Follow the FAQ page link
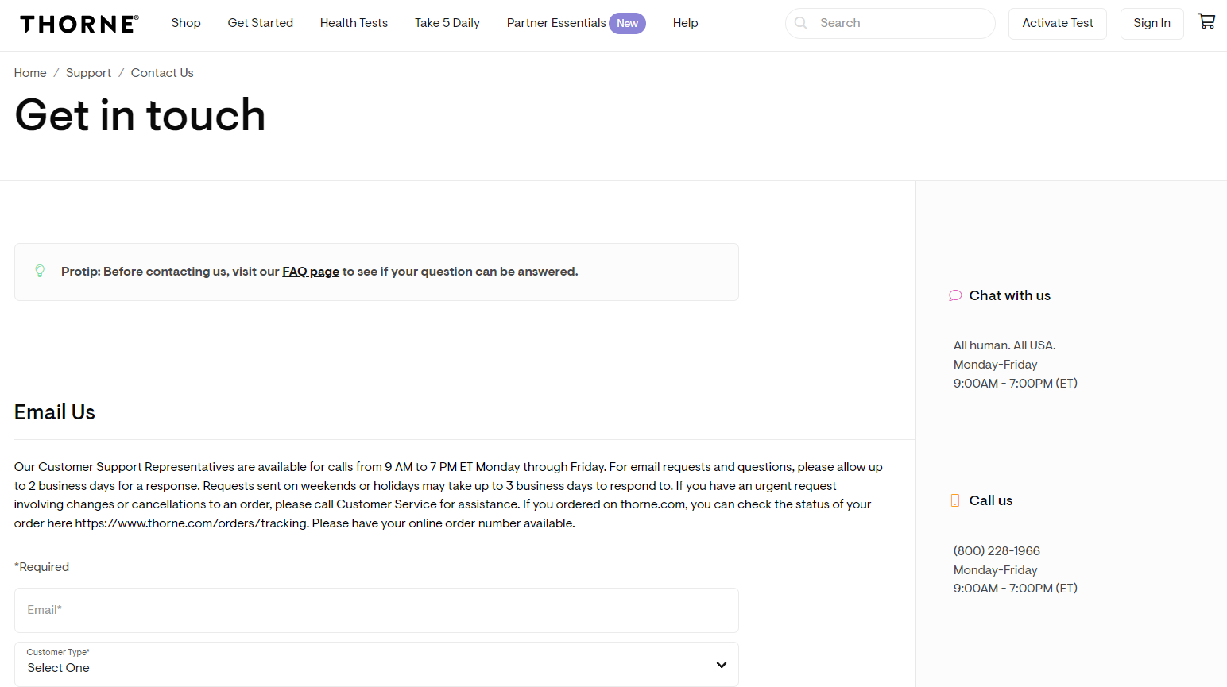 click(x=311, y=272)
